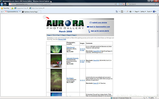Screen dimensions: 159x99
Task: Click the phone icon beside aurora alerts
Action: [89, 31]
